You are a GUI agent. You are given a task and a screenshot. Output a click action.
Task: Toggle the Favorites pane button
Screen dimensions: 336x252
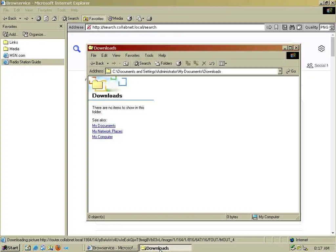tap(94, 19)
